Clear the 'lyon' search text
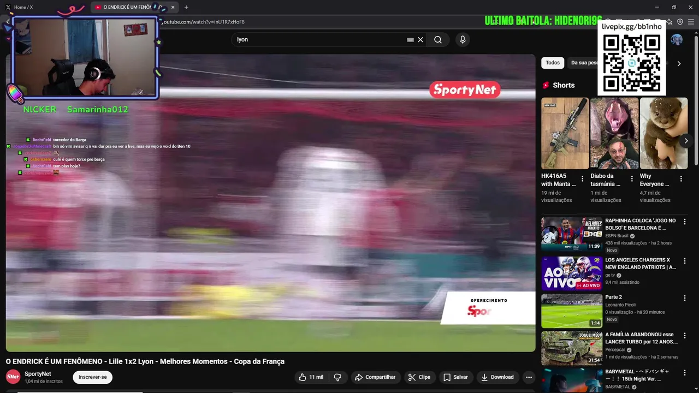The image size is (699, 393). tap(420, 39)
